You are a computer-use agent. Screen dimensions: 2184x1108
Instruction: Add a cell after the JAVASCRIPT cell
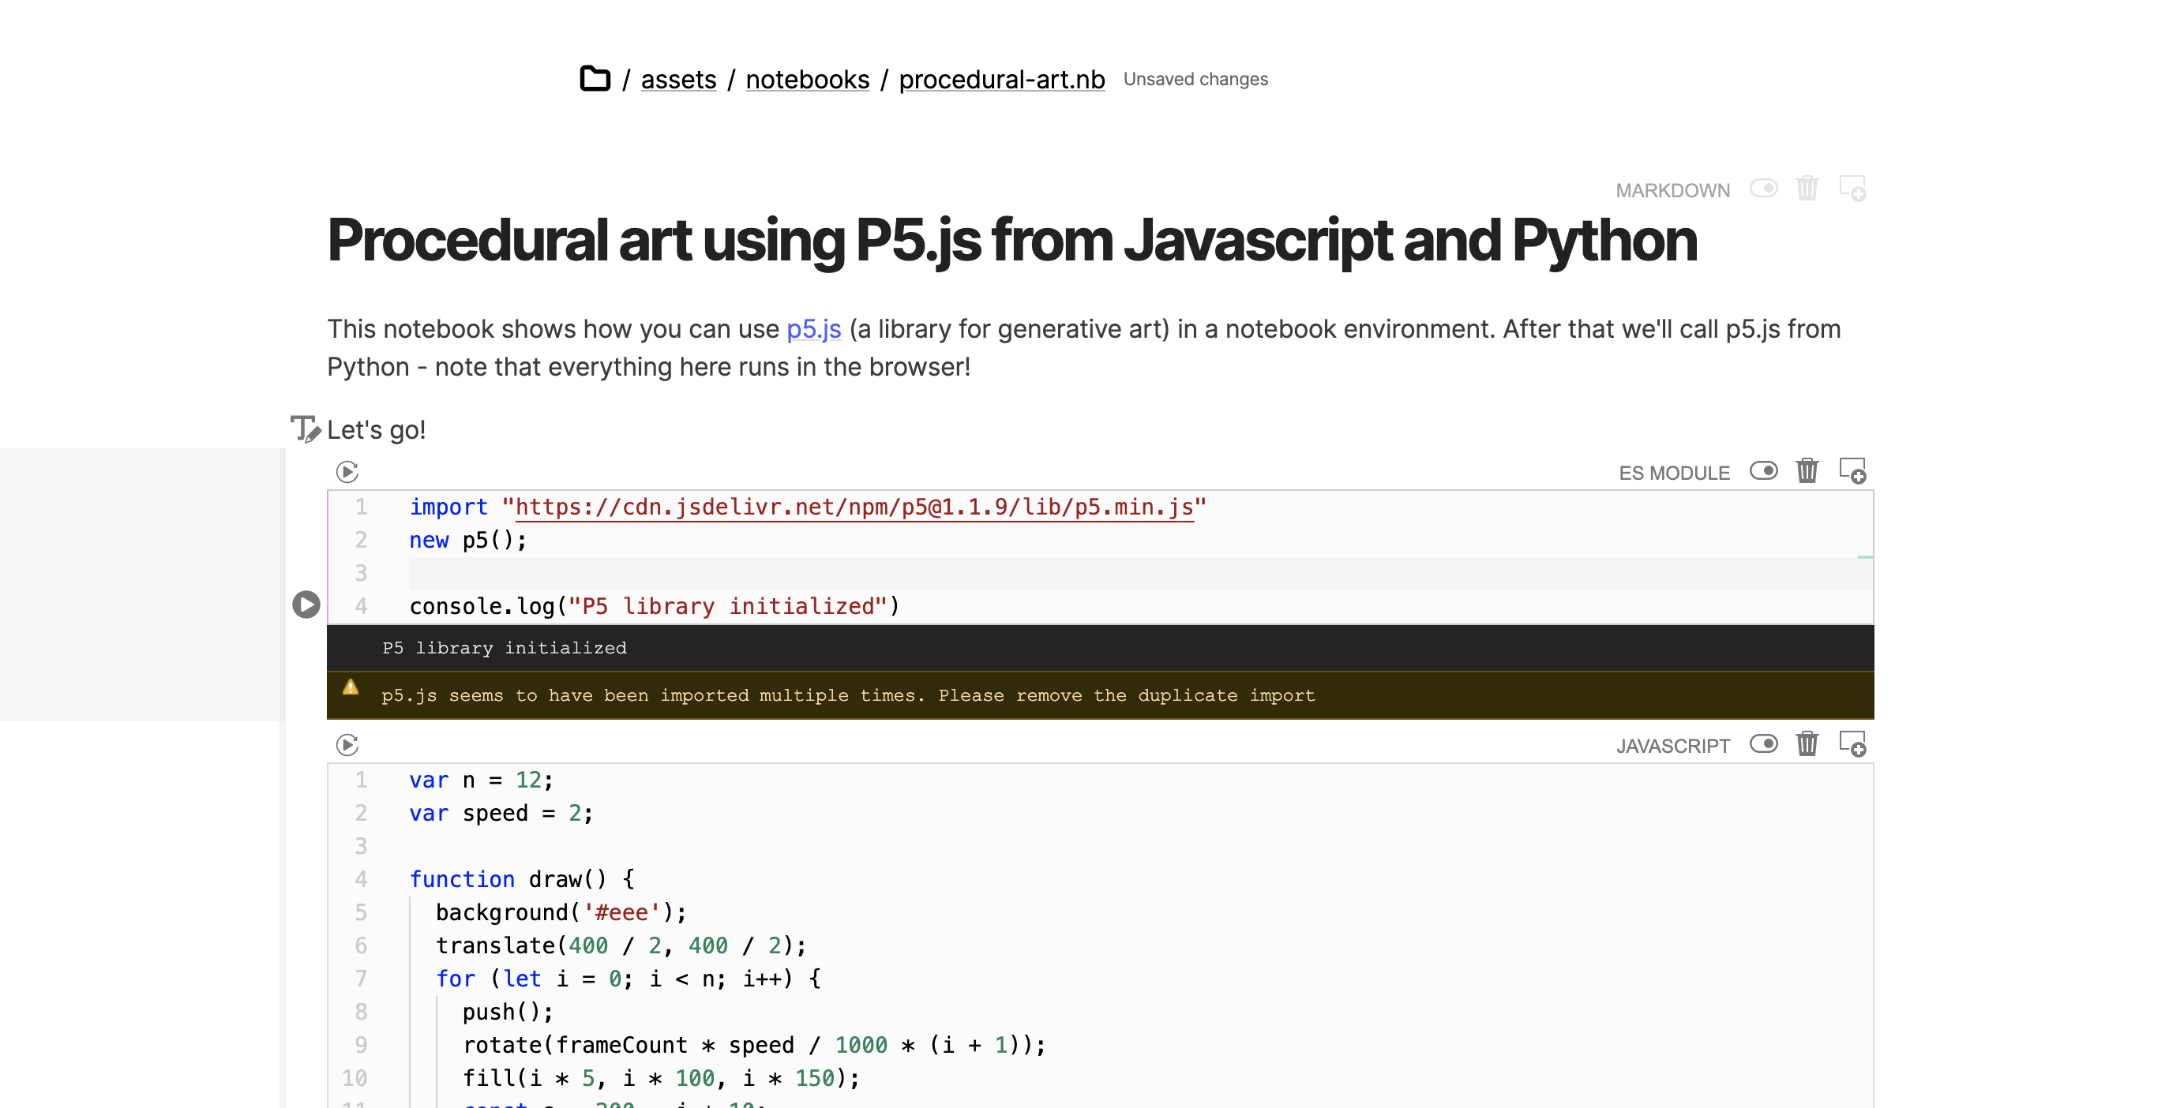1852,743
